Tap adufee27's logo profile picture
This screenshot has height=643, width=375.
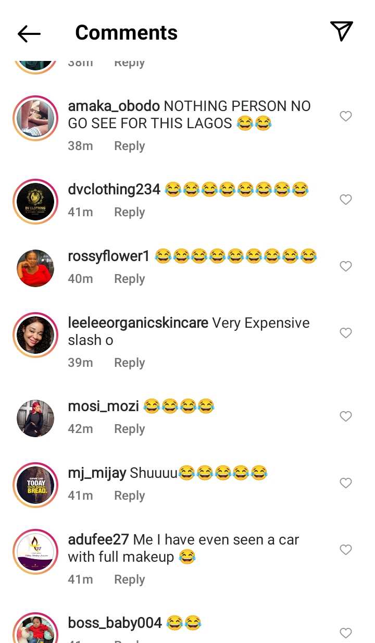tap(35, 552)
